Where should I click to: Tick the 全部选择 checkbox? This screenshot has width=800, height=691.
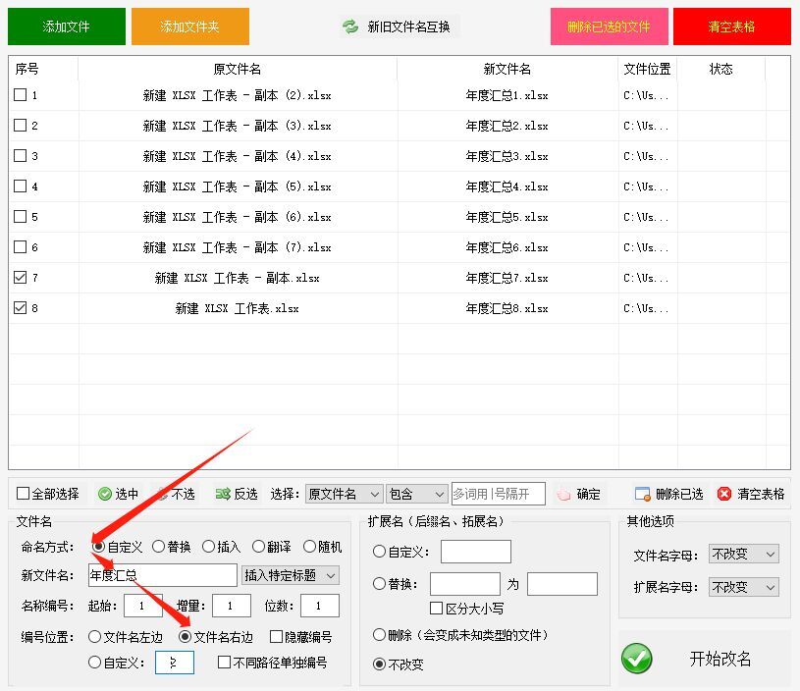23,494
